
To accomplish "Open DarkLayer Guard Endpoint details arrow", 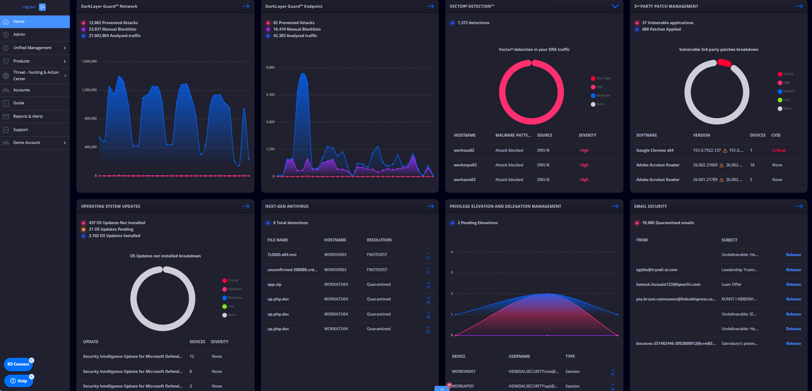I will click(x=430, y=6).
